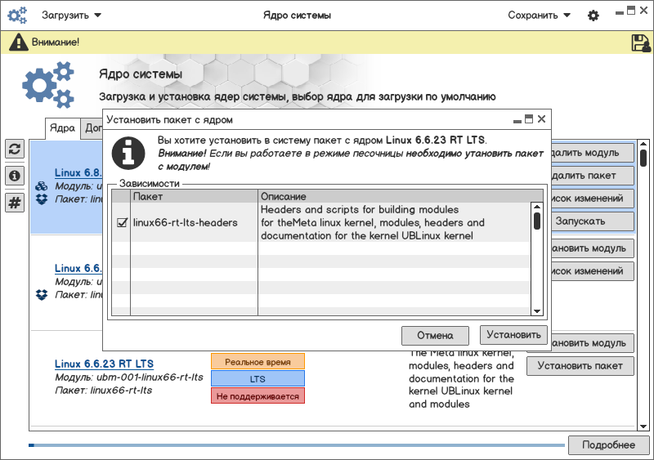Click the refresh icon in left sidebar
Image resolution: width=654 pixels, height=460 pixels.
coord(15,149)
